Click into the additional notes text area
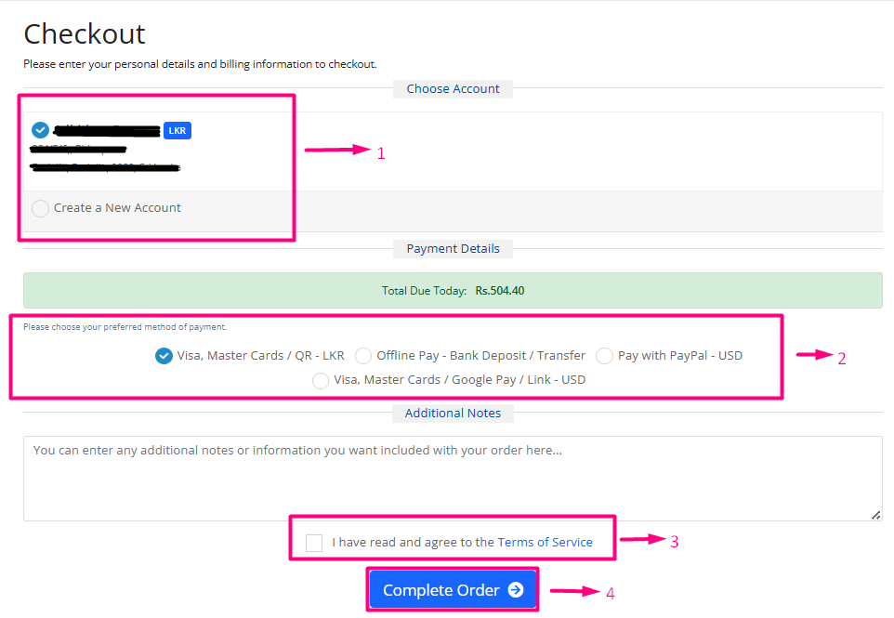The height and width of the screenshot is (618, 894). 452,478
